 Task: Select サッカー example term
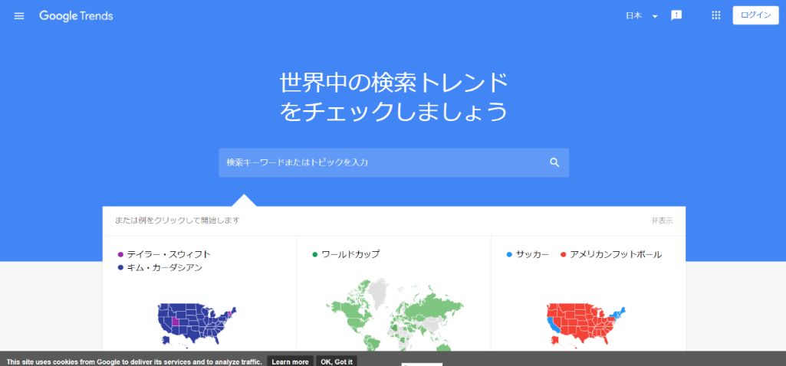(532, 254)
